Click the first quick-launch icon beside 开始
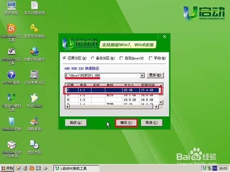The image size is (230, 172). (x=18, y=168)
